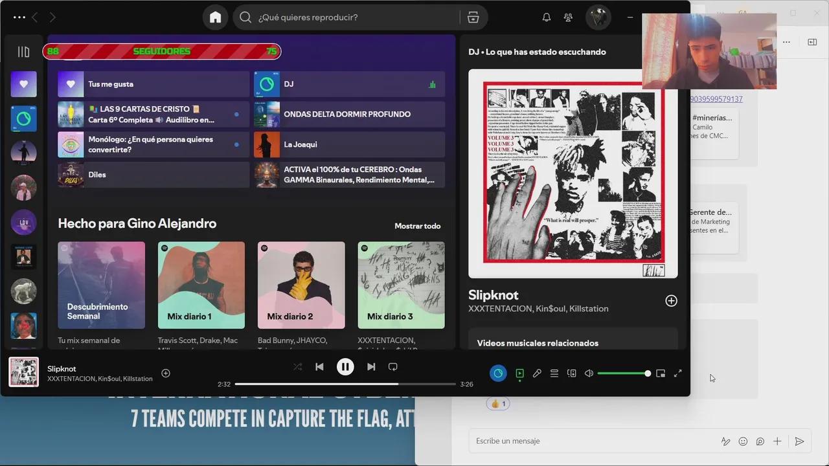Click the volume slider

tap(622, 373)
